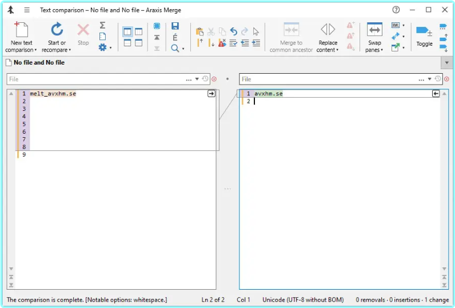Image resolution: width=455 pixels, height=308 pixels.
Task: Expand the Find magnifier dropdown arrow
Action: click(183, 49)
